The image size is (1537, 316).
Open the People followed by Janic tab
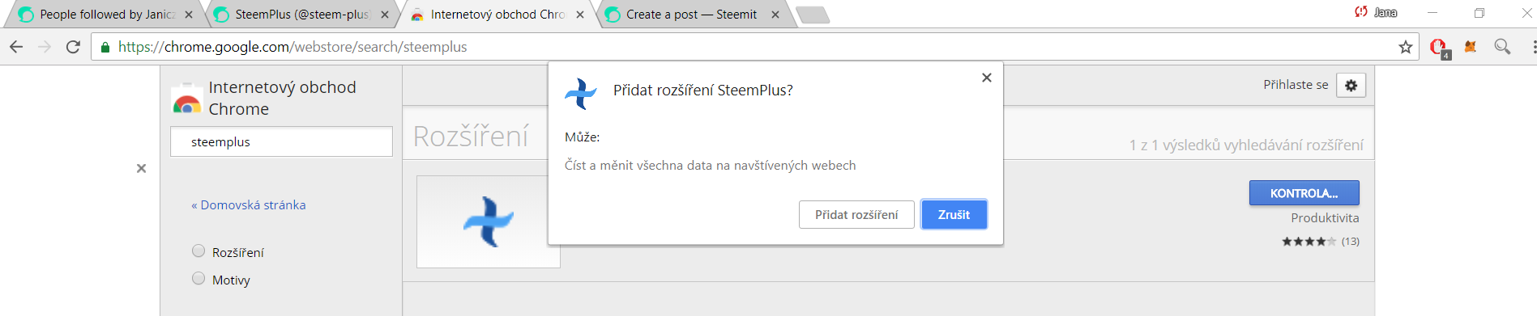105,15
